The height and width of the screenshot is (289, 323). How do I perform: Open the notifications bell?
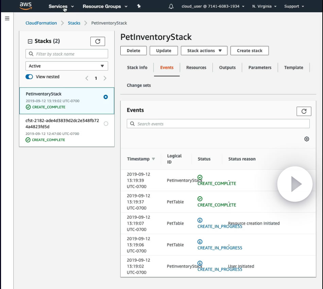[x=171, y=6]
